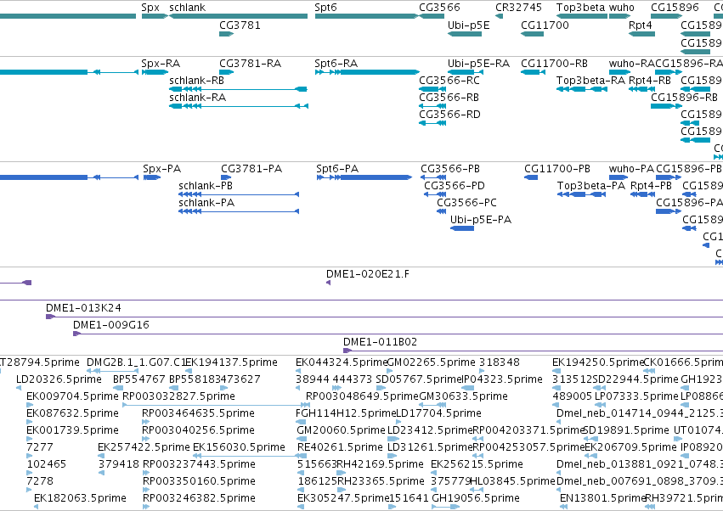723x511 pixels.
Task: Select the 'CG3781' gene label
Action: coord(240,25)
